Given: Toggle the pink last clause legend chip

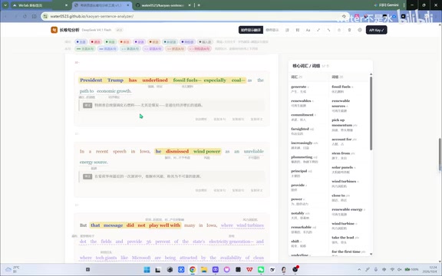Looking at the screenshot, I should (x=200, y=49).
